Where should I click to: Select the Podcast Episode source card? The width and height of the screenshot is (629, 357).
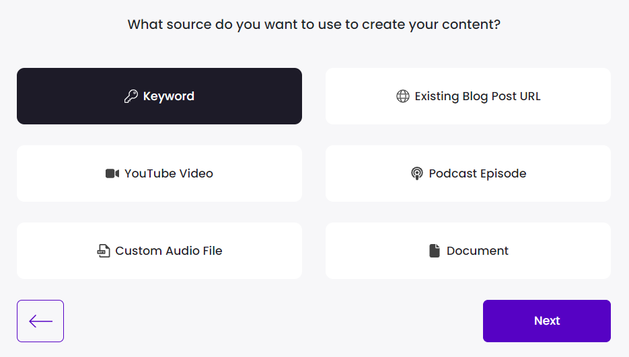[468, 173]
